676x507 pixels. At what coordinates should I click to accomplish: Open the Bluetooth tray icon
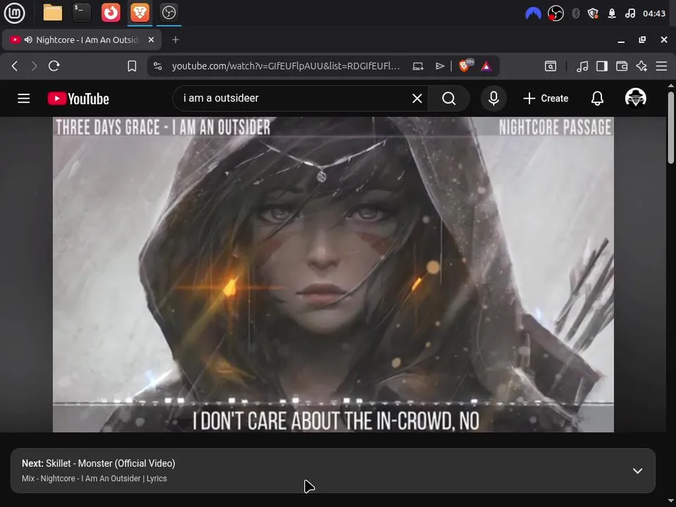[575, 14]
